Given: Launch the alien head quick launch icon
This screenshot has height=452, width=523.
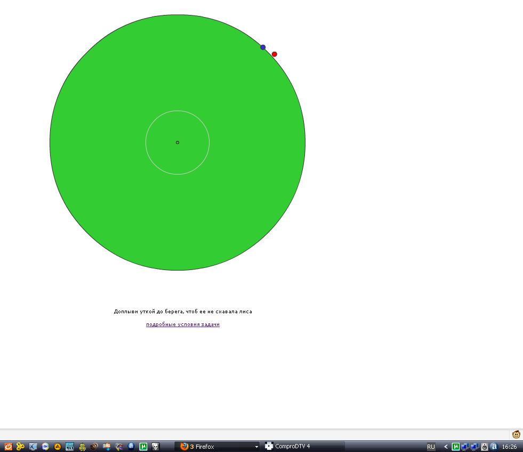Looking at the screenshot, I should (x=156, y=447).
